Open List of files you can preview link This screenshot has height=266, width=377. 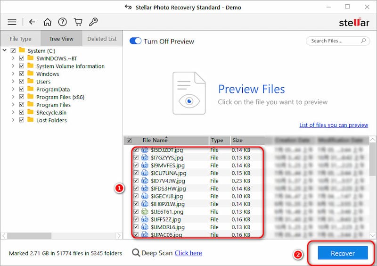tap(334, 125)
